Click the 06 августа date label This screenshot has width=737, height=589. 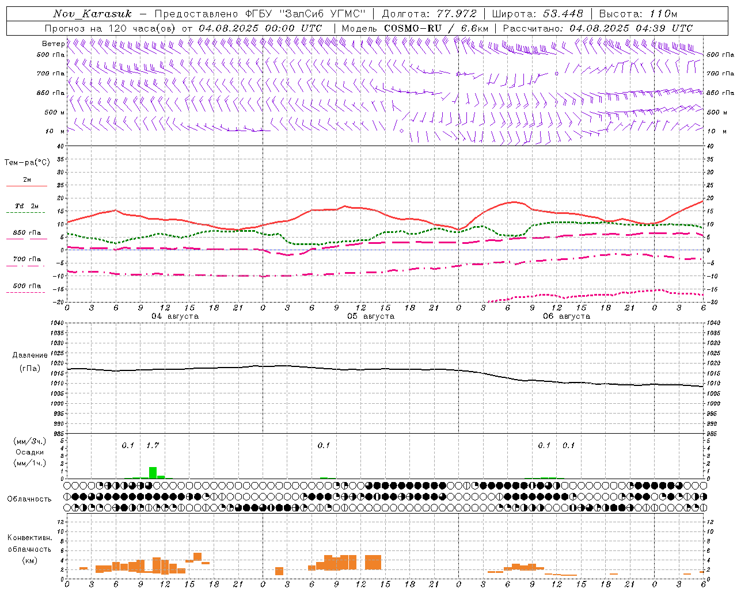pos(567,316)
